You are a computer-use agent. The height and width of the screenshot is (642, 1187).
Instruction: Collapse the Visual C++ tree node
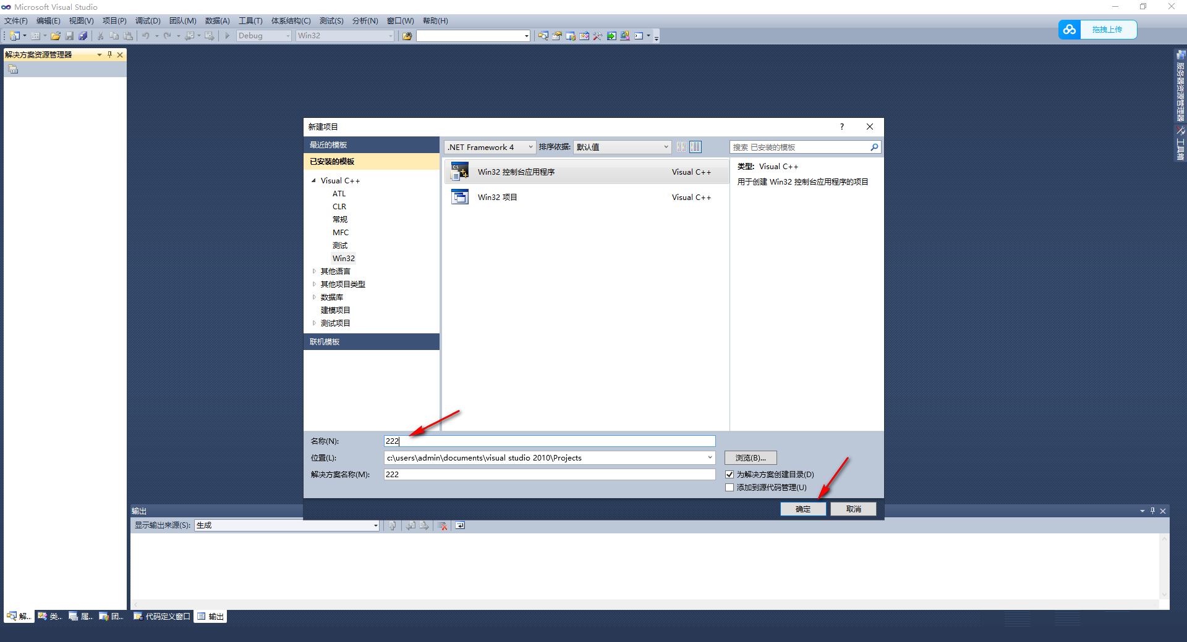(313, 180)
